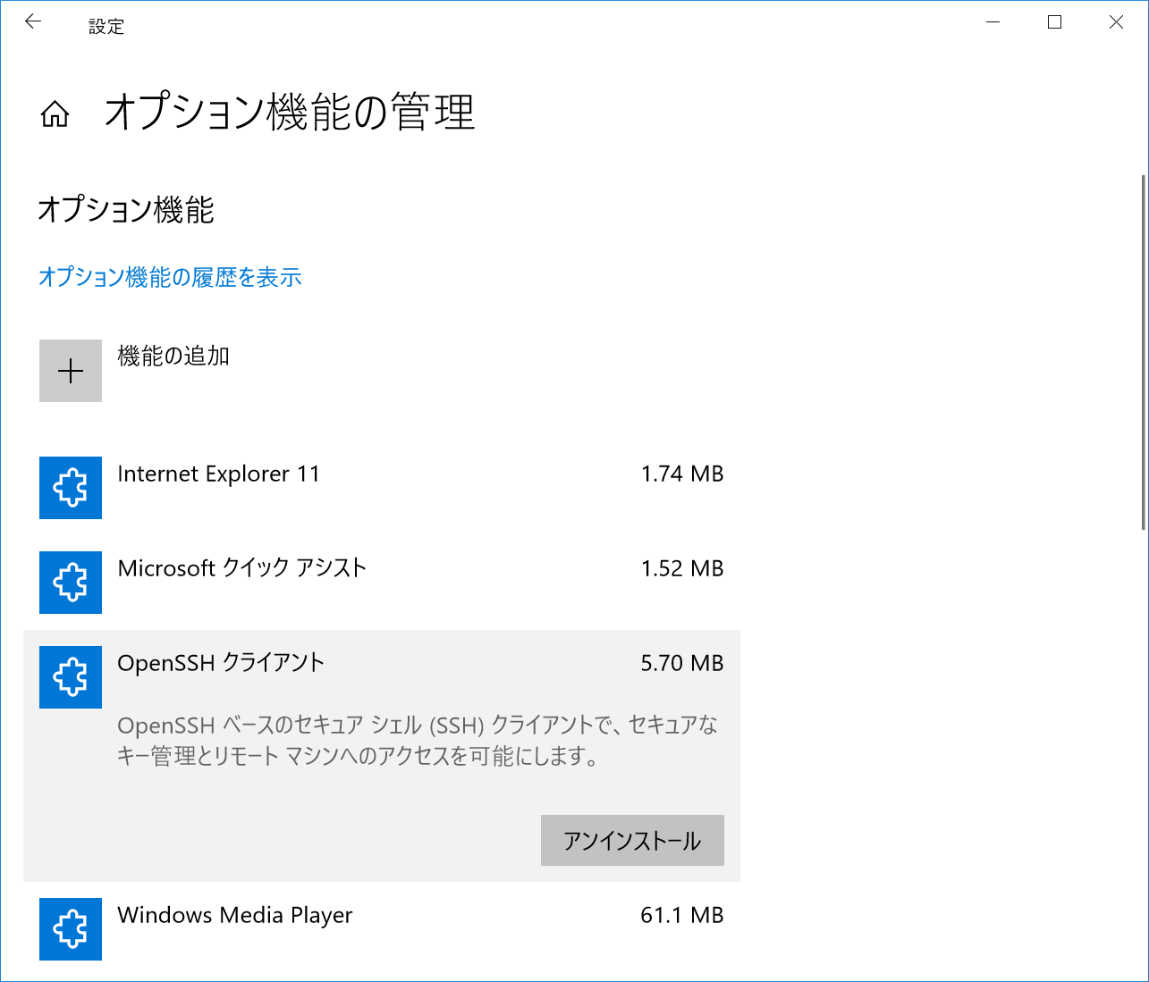The height and width of the screenshot is (982, 1149).
Task: Click the 1.52 MB size label
Action: tap(684, 568)
